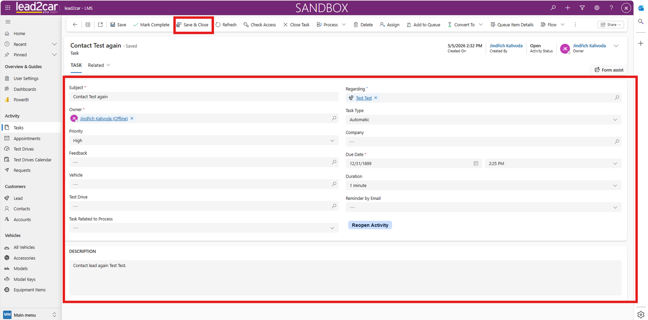648x320 pixels.
Task: Open record in new window icon
Action: [100, 25]
